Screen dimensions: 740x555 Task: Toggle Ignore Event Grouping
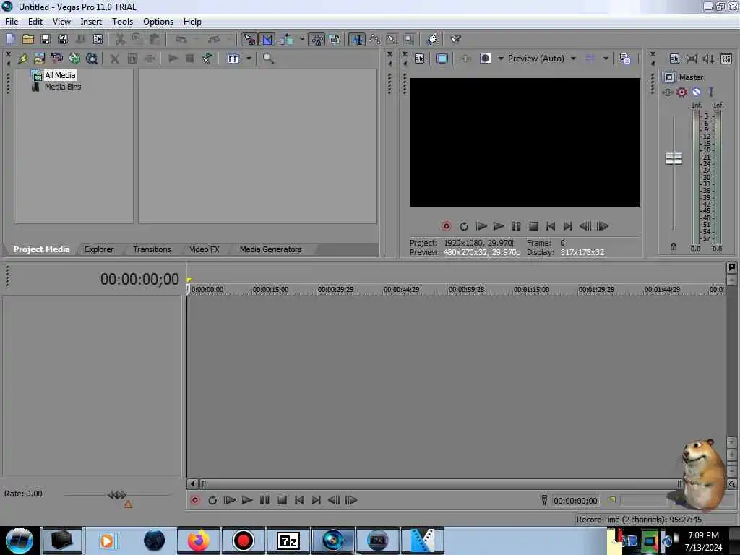coord(335,40)
